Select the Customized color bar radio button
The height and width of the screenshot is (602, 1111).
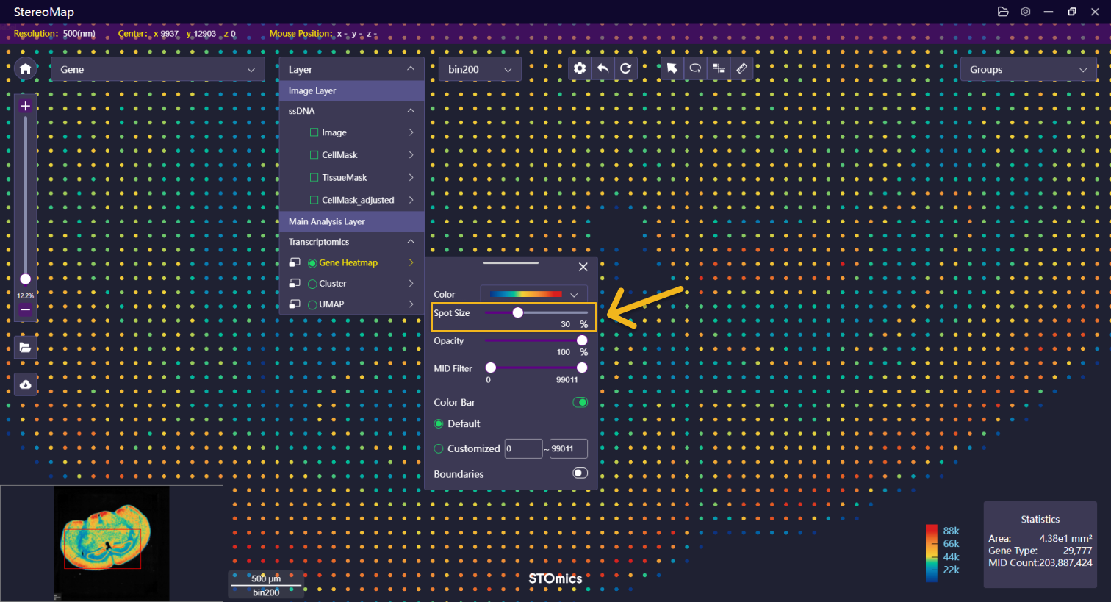point(439,448)
